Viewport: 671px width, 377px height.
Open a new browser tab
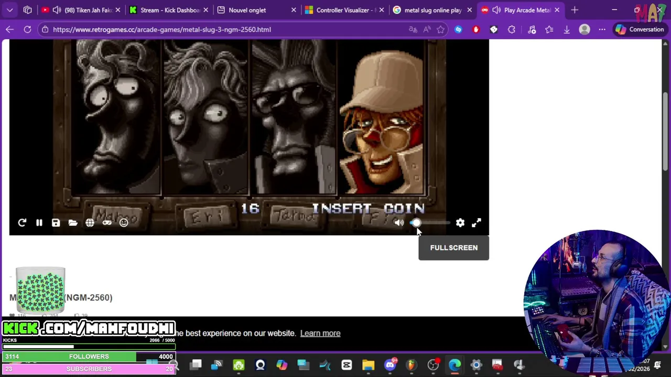point(575,10)
